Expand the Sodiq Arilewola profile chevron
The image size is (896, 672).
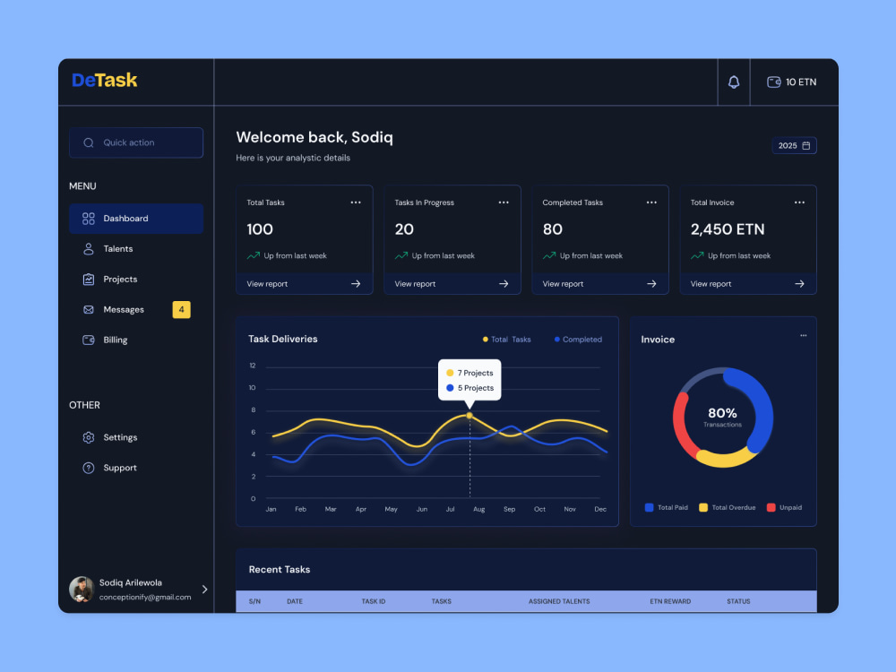(x=204, y=590)
